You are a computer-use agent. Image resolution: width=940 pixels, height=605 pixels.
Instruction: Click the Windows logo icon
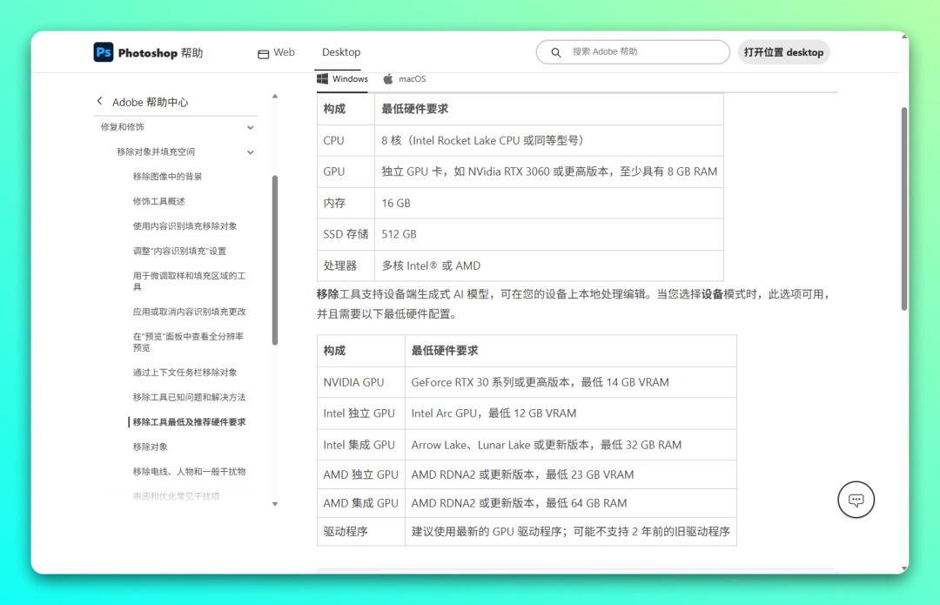click(x=323, y=78)
